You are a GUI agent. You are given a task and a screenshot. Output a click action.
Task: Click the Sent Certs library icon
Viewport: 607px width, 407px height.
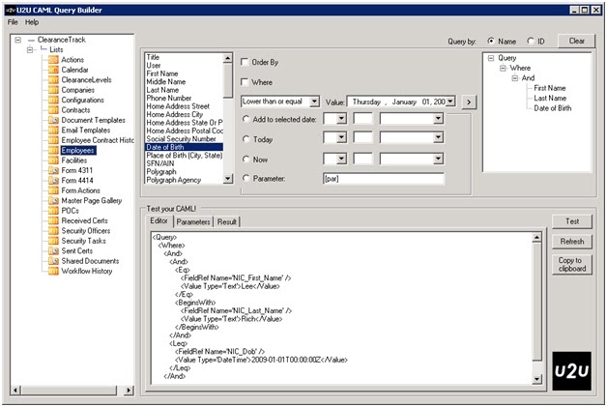pos(53,251)
